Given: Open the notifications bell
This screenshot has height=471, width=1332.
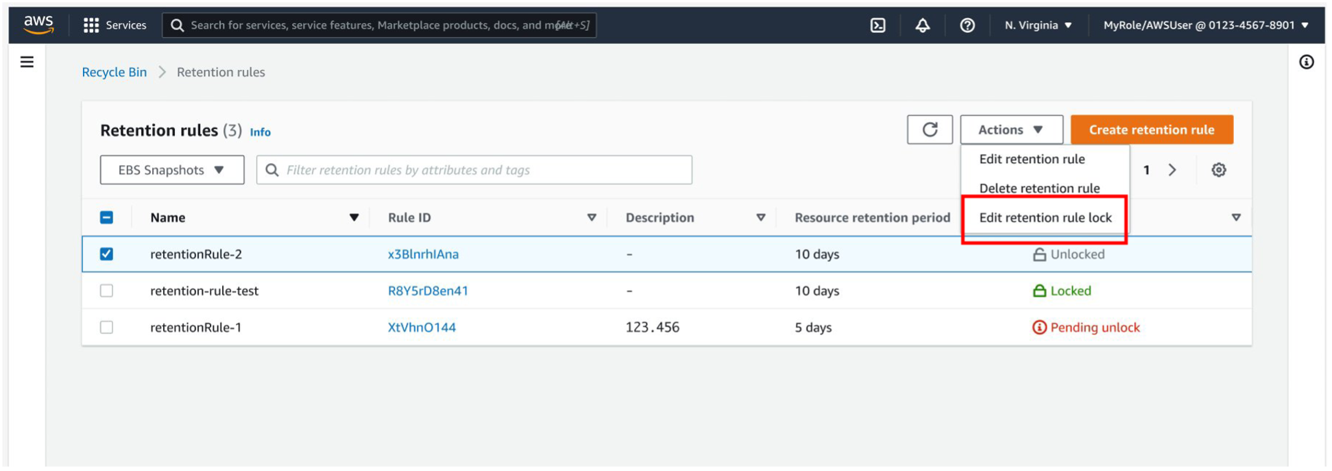Looking at the screenshot, I should click(x=923, y=25).
